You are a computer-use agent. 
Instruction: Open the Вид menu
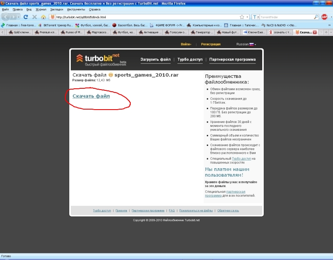coord(29,9)
